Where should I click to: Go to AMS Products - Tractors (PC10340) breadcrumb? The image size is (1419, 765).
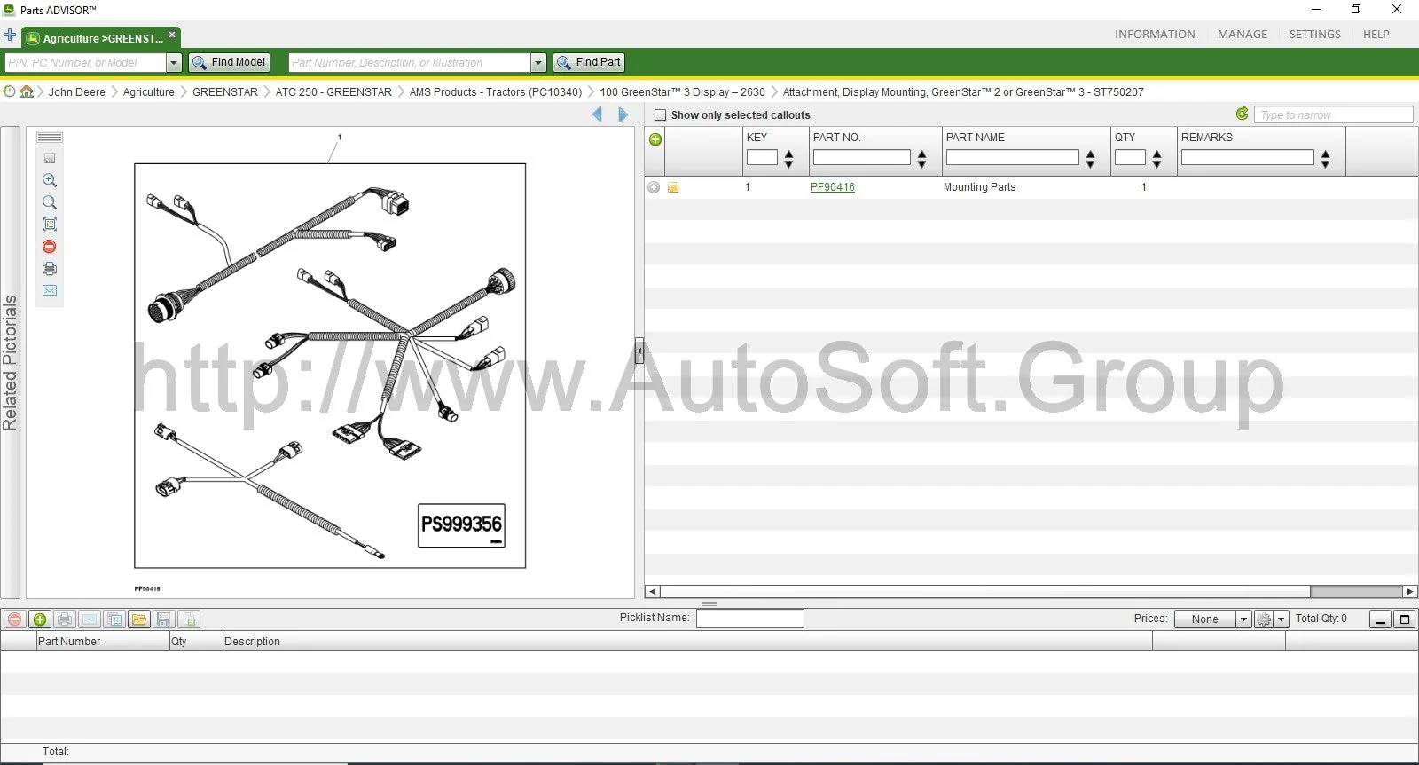[x=496, y=92]
